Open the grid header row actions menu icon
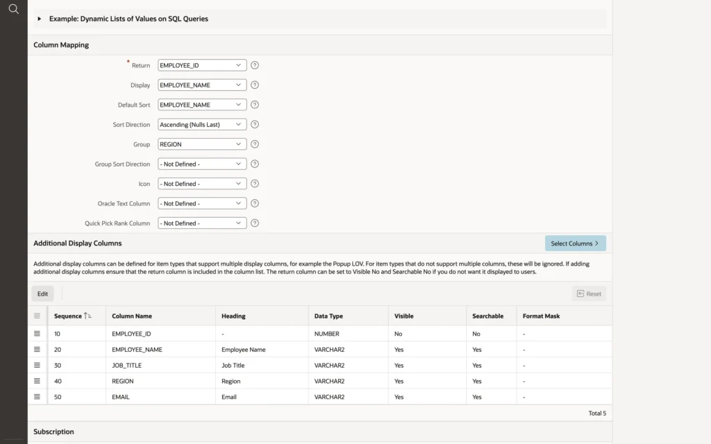 [x=37, y=316]
